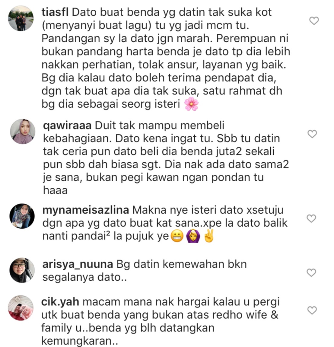Like the comment by tiasfl

coord(314,21)
